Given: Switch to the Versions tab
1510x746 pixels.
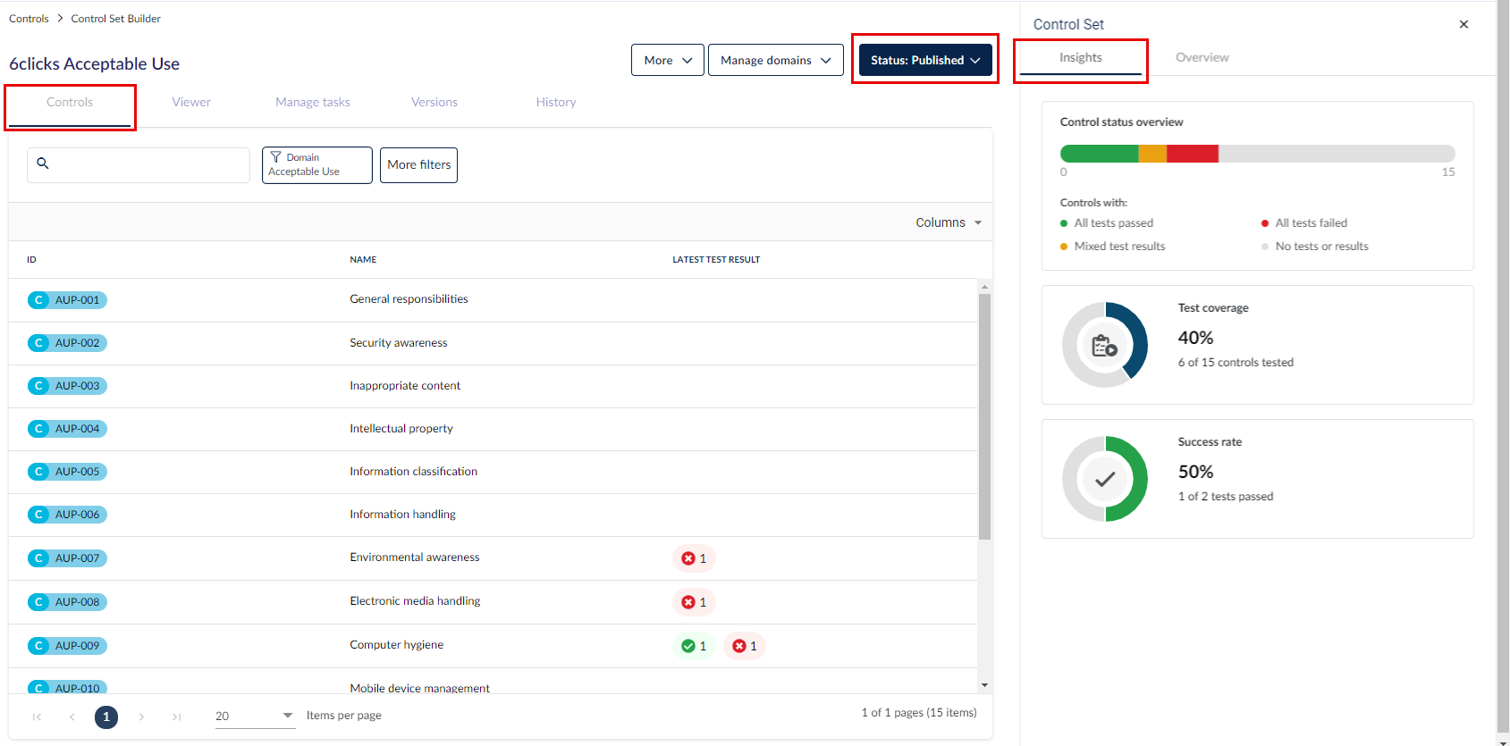Looking at the screenshot, I should (x=434, y=102).
